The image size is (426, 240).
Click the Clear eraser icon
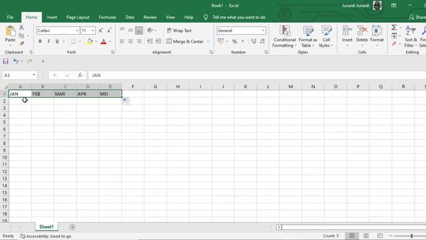pos(394,44)
